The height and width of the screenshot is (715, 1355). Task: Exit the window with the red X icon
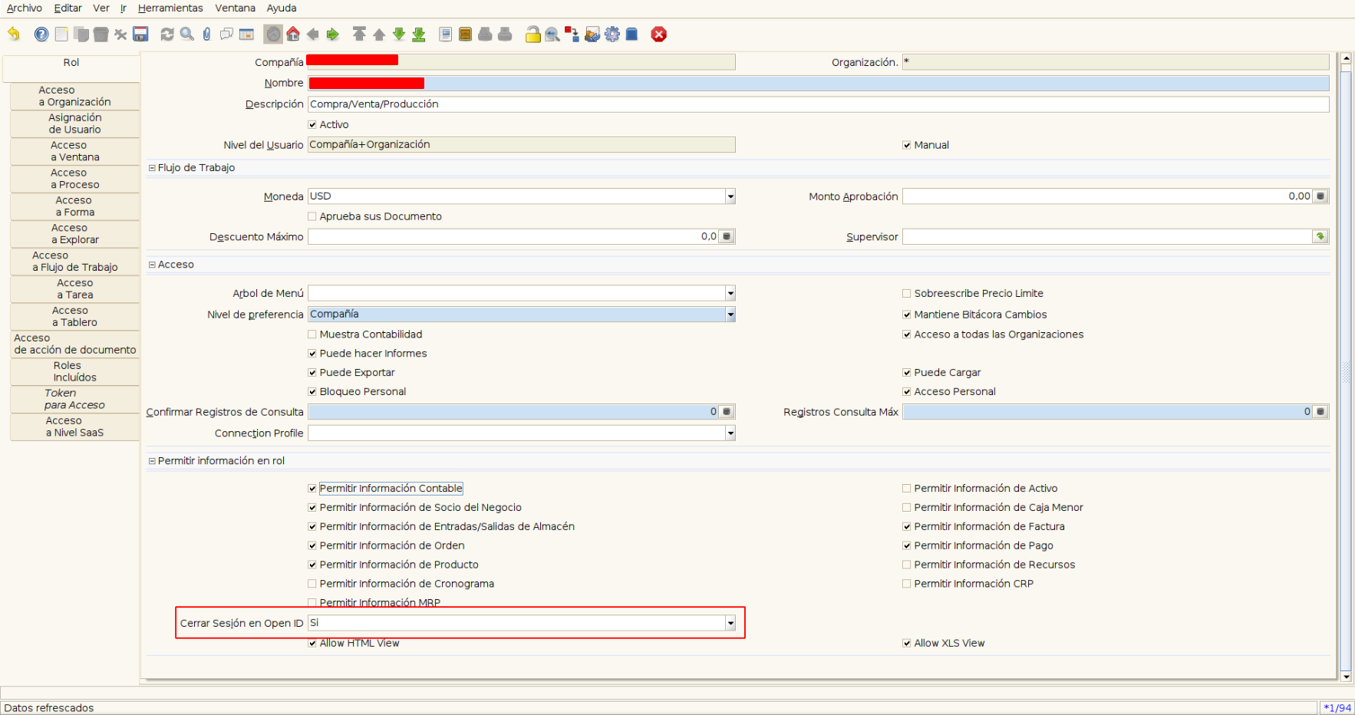[x=659, y=34]
